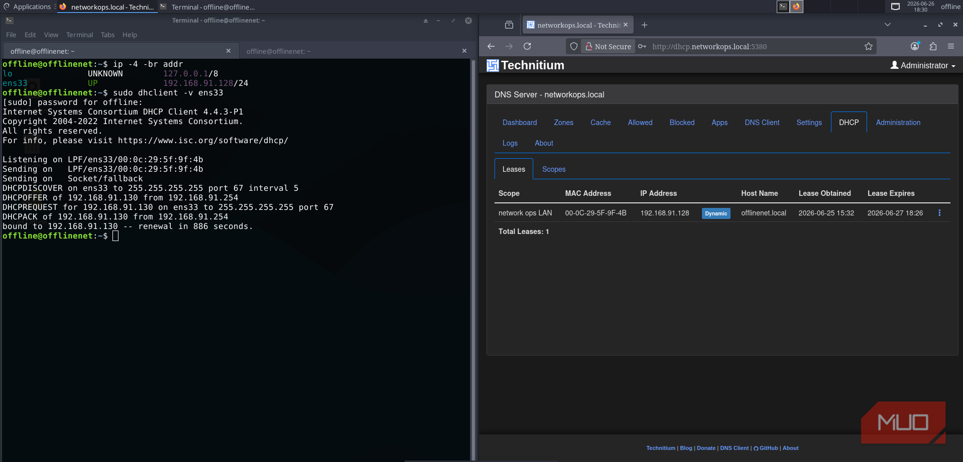Open the Applications menu
Viewport: 963px width, 462px height.
(28, 7)
